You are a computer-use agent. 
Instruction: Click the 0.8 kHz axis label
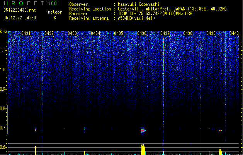point(3,108)
